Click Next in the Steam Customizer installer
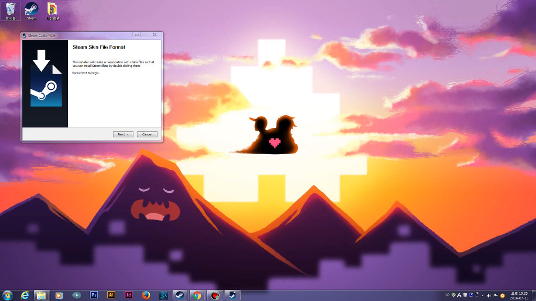Screen dimensions: 536x301 tap(123, 134)
